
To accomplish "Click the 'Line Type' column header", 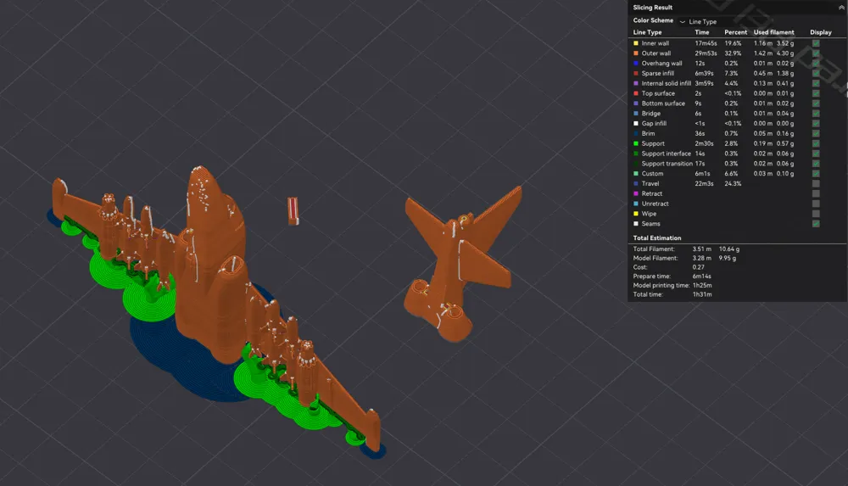I will (647, 32).
